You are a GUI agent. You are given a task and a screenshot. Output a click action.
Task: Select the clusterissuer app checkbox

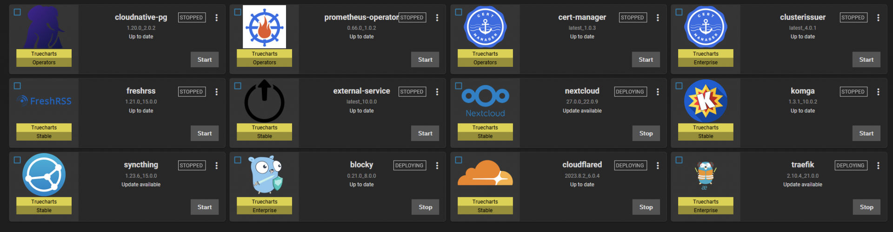pos(679,12)
